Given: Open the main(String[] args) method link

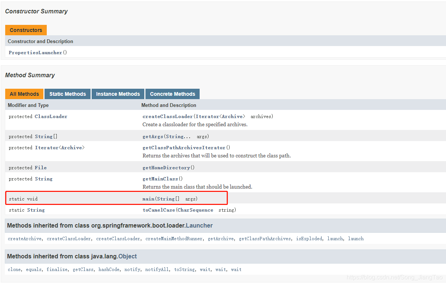Looking at the screenshot, I should pos(148,199).
